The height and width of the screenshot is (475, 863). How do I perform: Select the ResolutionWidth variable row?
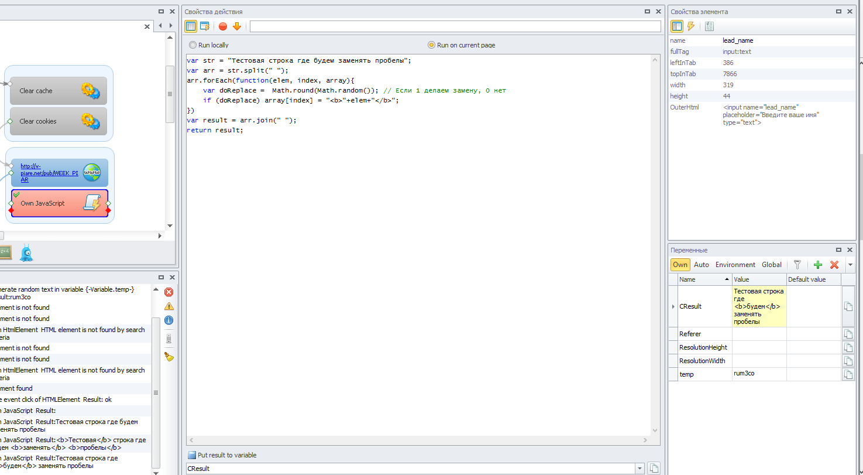[755, 361]
